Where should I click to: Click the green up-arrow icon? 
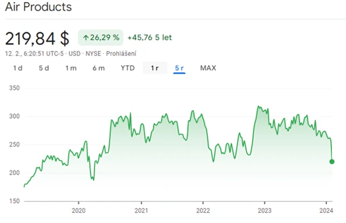coord(85,38)
